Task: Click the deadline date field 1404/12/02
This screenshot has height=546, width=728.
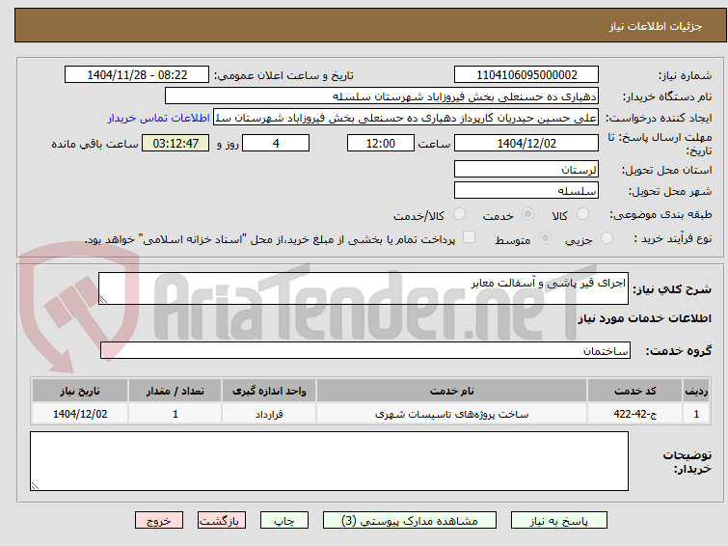Action: (x=526, y=143)
